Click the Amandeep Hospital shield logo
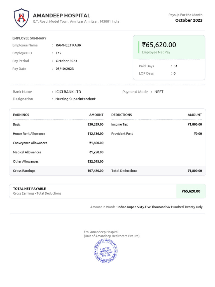This screenshot has height=287, width=215. pyautogui.click(x=21, y=18)
